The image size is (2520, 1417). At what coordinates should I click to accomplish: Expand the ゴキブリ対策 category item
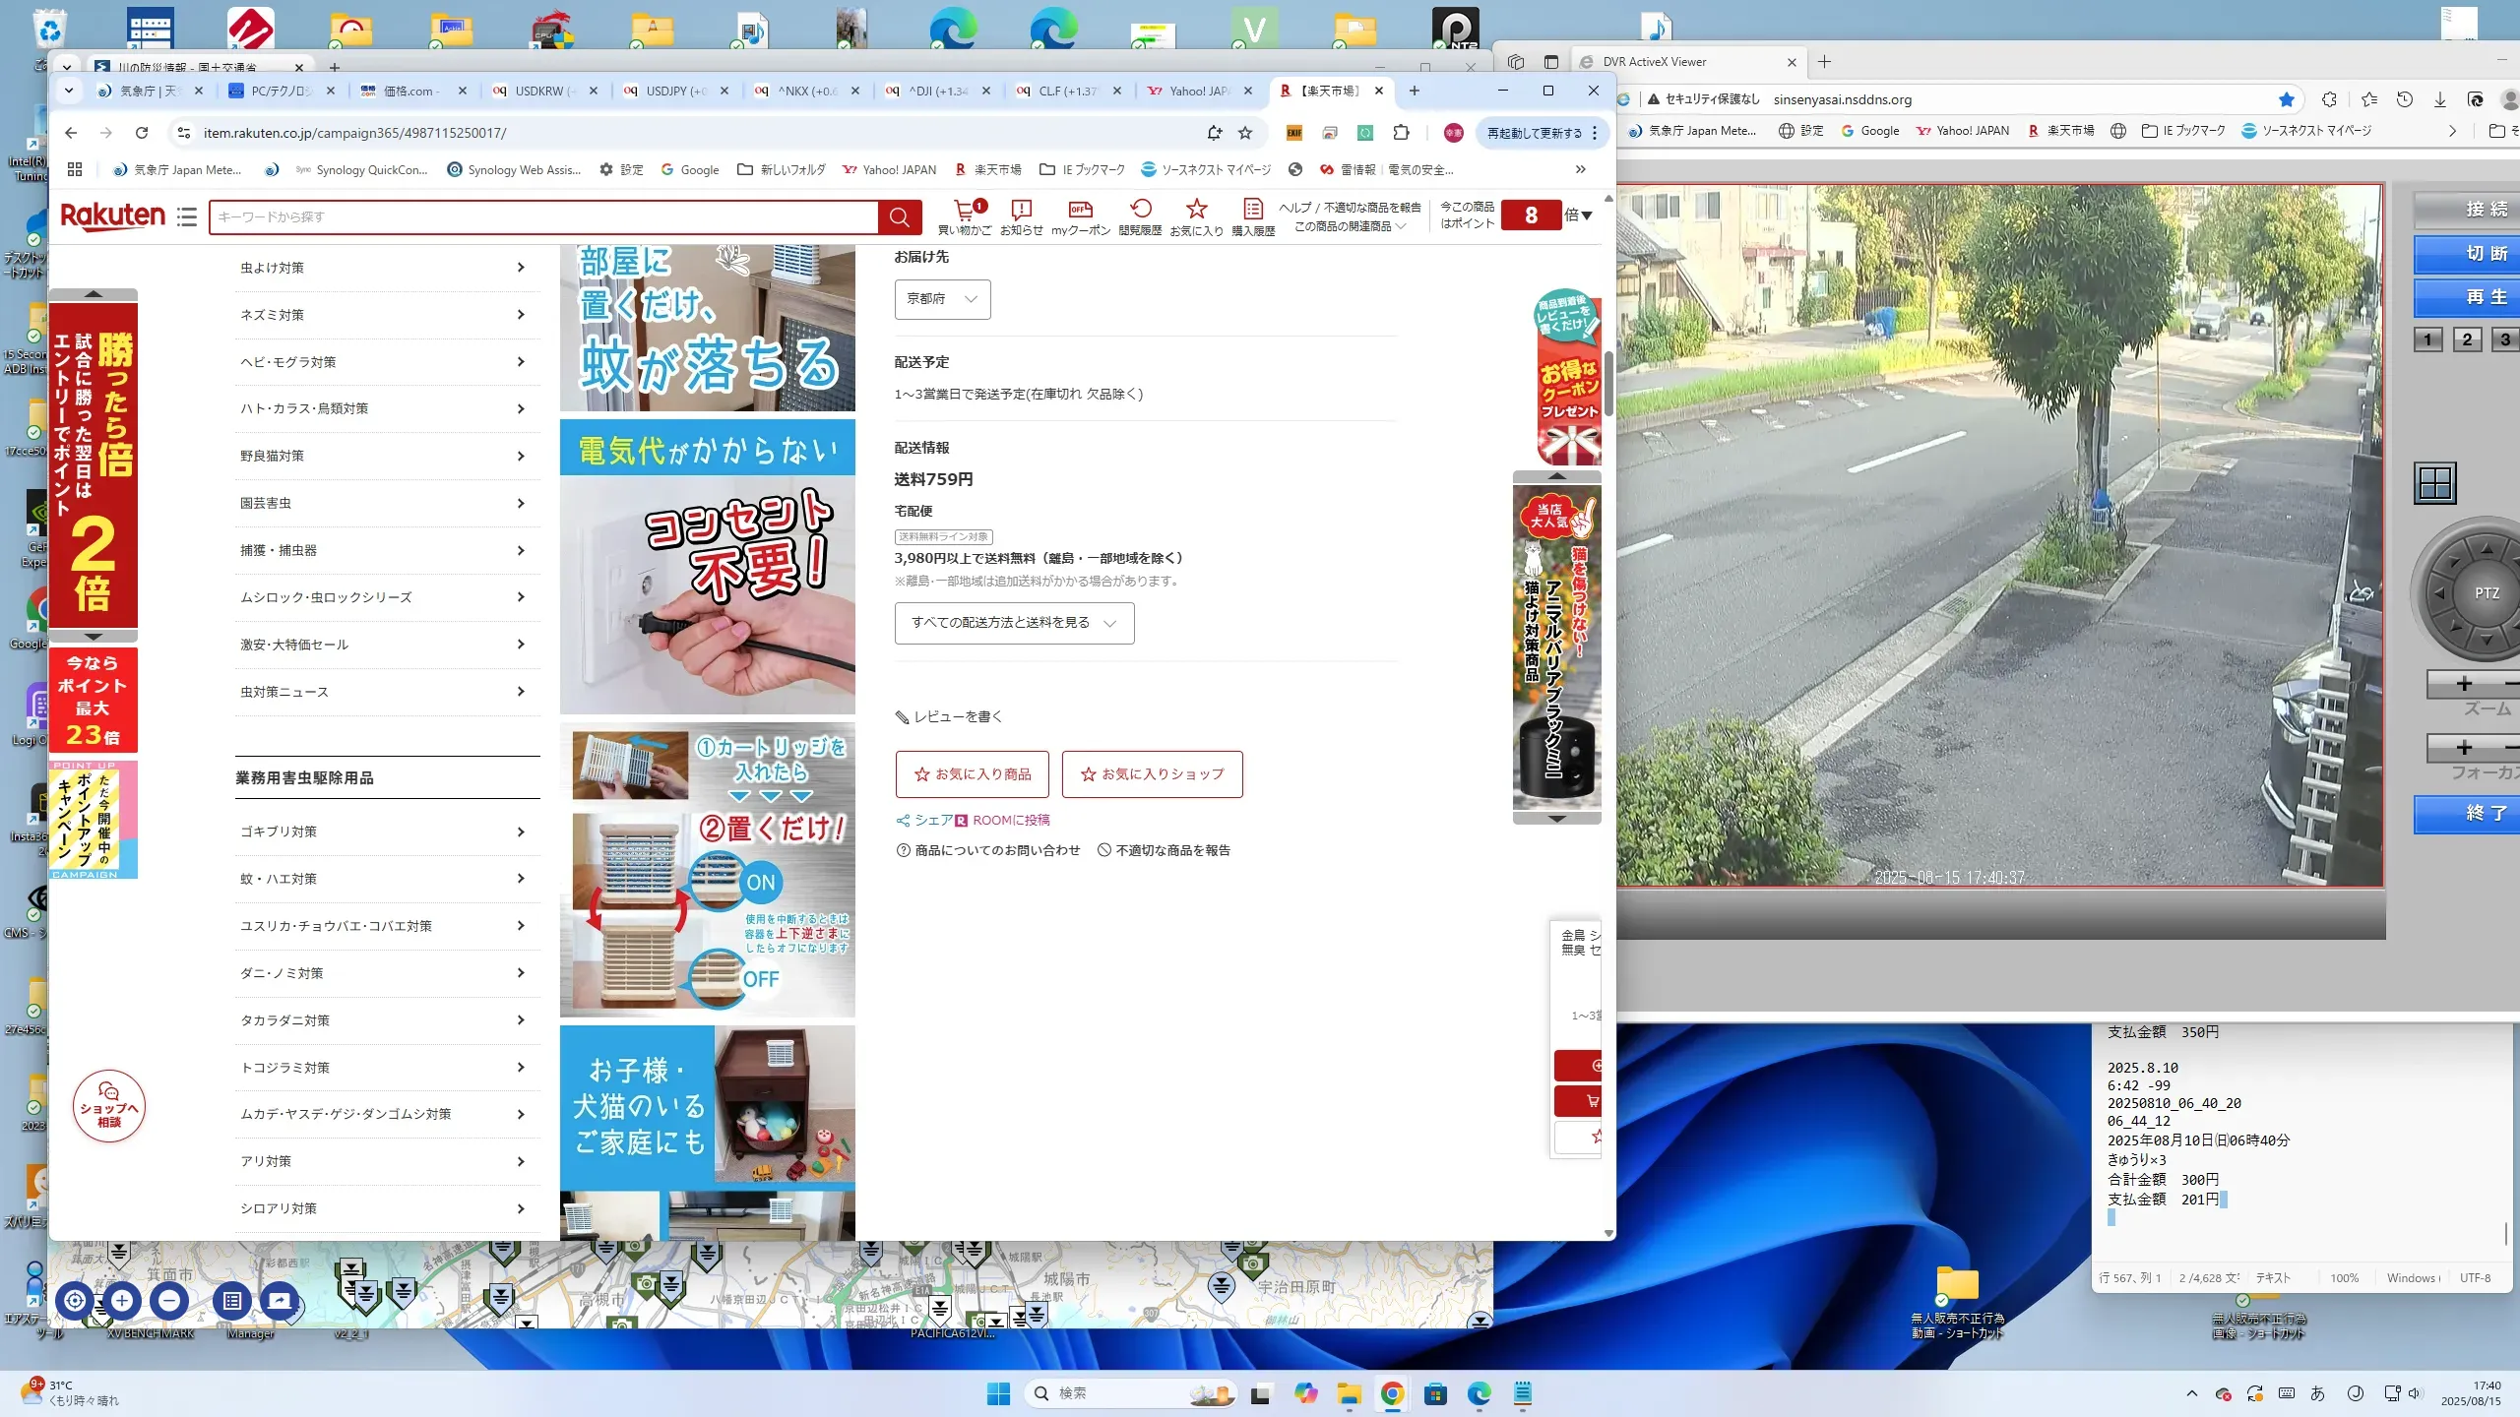pyautogui.click(x=384, y=832)
